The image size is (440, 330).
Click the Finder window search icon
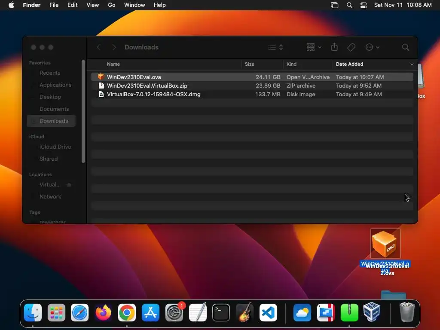[405, 47]
